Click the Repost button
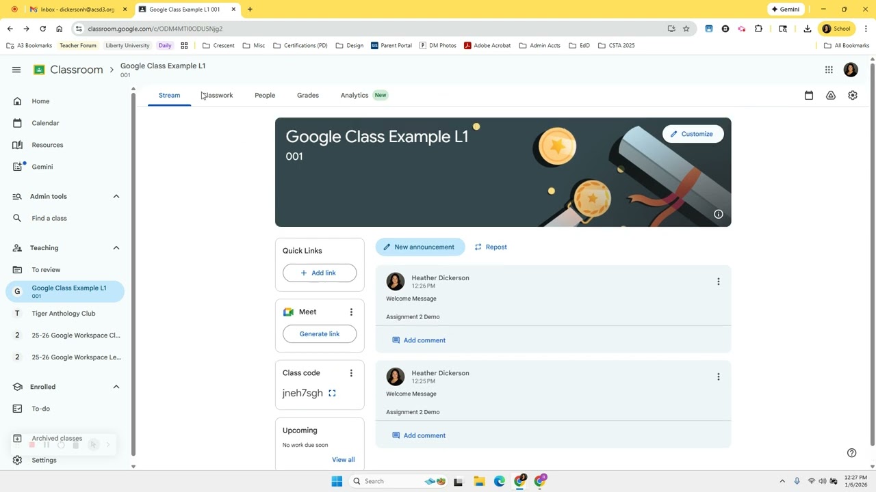This screenshot has height=492, width=876. click(x=491, y=247)
